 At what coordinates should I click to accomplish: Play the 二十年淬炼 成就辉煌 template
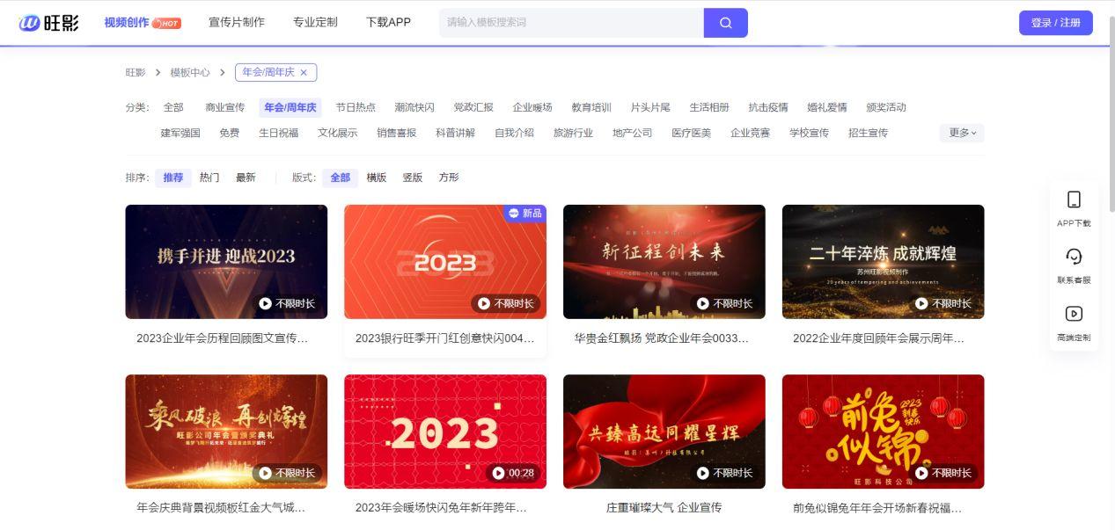(922, 303)
